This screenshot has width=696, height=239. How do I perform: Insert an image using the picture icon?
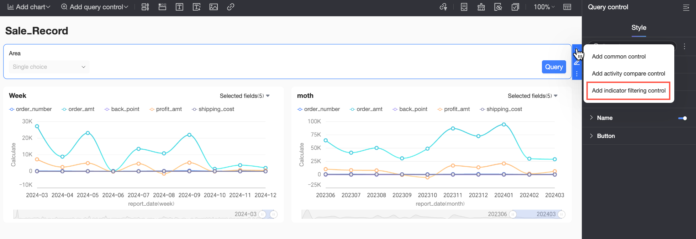[x=213, y=7]
